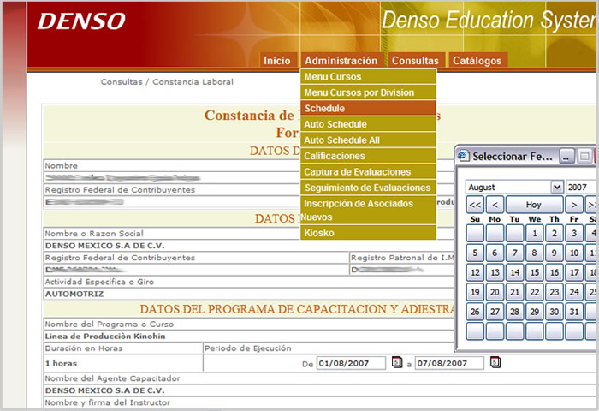Open Inscripción de Asociados Nuevos

[x=368, y=211]
